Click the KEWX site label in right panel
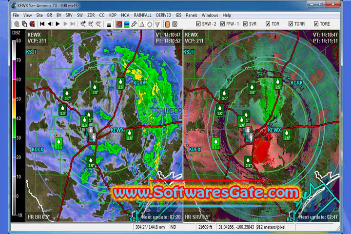The image size is (351, 234). [274, 130]
